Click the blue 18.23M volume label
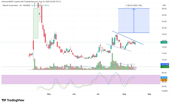171x102 pixels. 165,64
